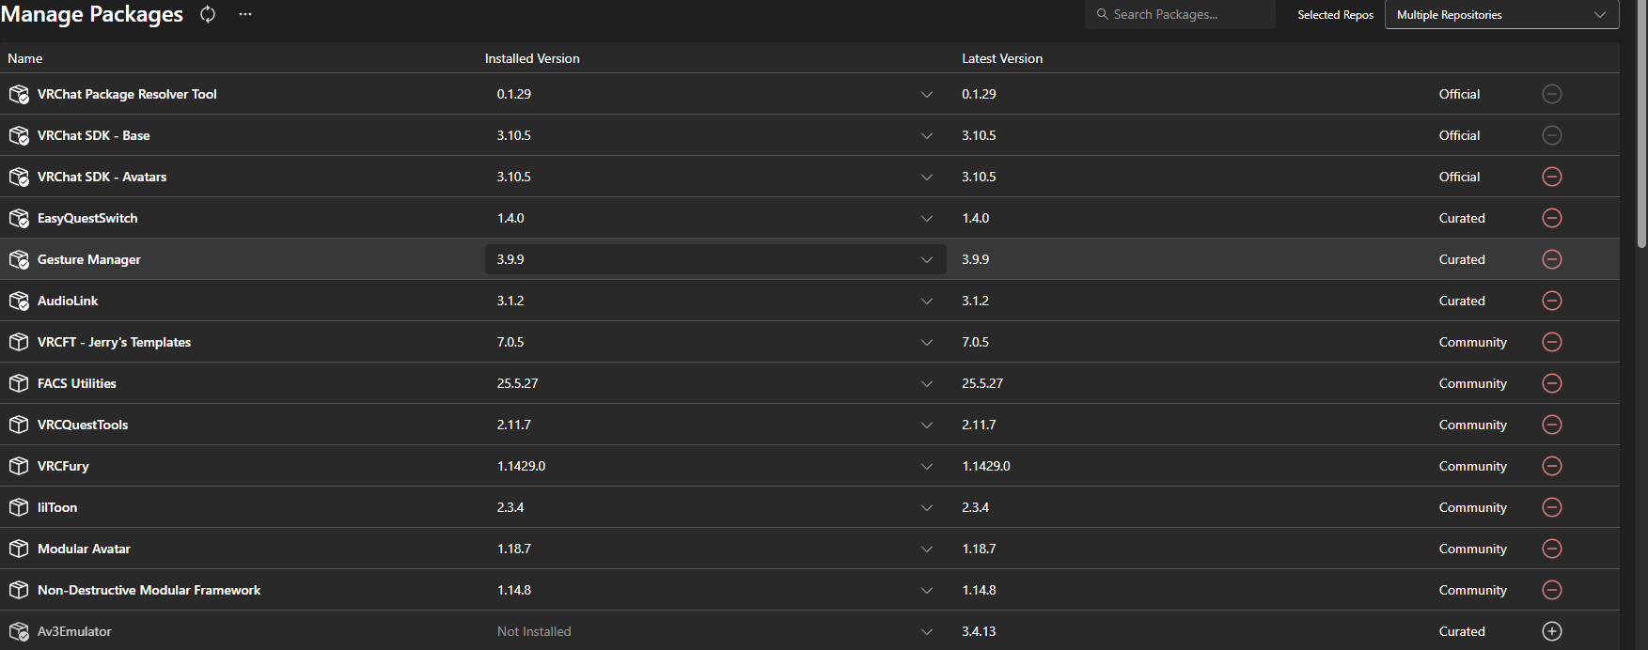Click latest version 3.4.13 for Av3Emulator
The height and width of the screenshot is (650, 1648).
pyautogui.click(x=979, y=631)
